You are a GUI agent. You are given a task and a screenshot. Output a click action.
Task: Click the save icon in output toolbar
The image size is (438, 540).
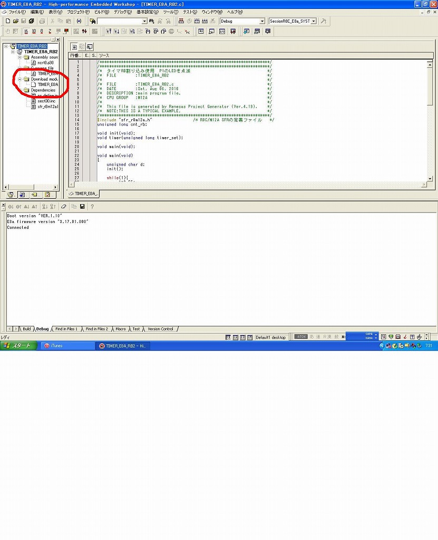click(x=82, y=206)
